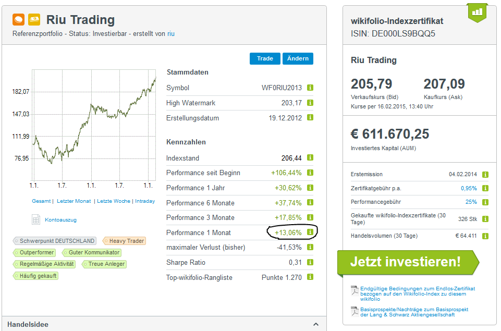Click the green chart ribbon badge
501x331 pixels.
pos(477,13)
